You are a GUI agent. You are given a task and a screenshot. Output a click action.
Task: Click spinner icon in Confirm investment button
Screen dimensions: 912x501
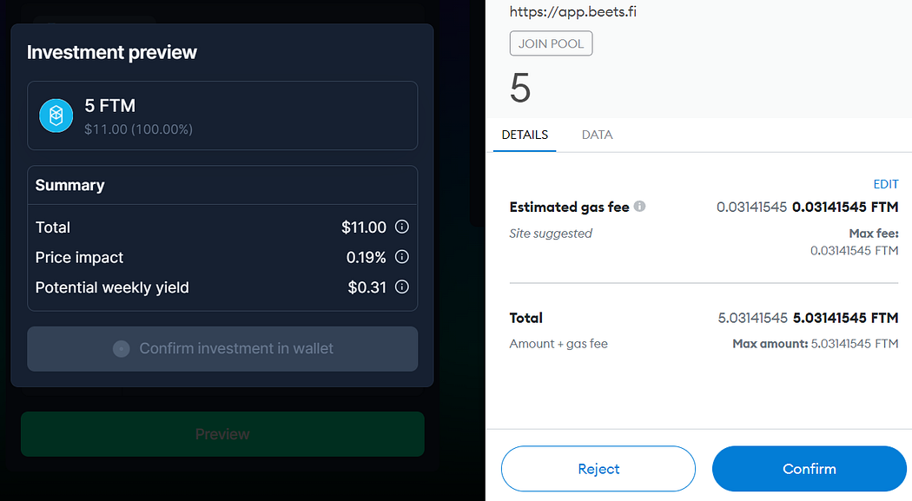pyautogui.click(x=122, y=348)
